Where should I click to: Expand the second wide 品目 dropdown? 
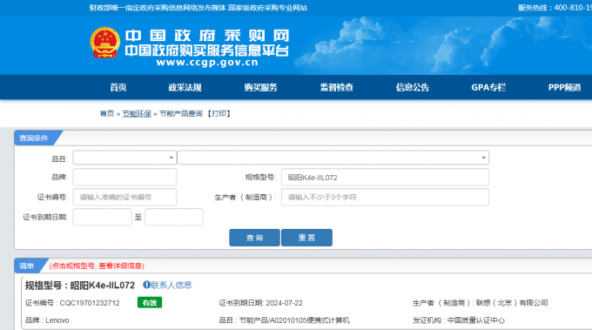tap(333, 158)
